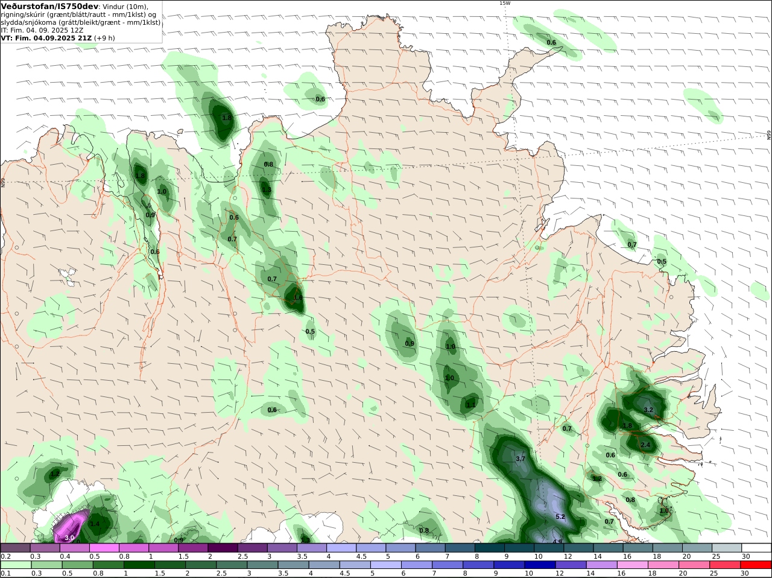772x578 pixels.
Task: Pick the bright pink 0.5–0.8 snow legend swatch
Action: tap(104, 548)
